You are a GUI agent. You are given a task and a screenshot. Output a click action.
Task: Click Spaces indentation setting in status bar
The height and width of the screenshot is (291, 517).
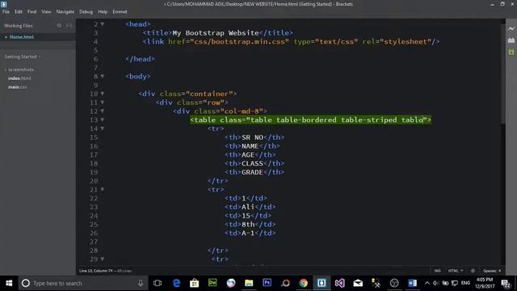pyautogui.click(x=492, y=271)
